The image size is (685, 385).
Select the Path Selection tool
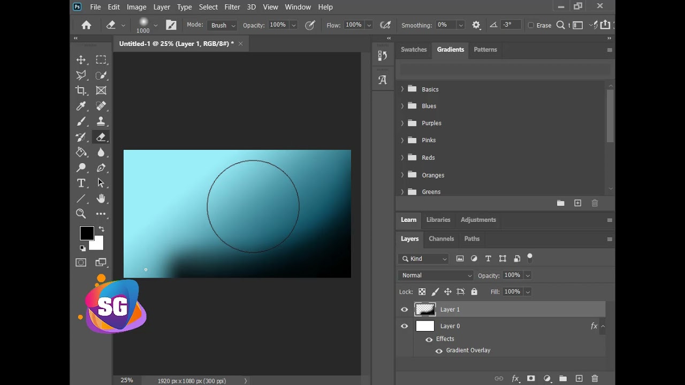(101, 183)
